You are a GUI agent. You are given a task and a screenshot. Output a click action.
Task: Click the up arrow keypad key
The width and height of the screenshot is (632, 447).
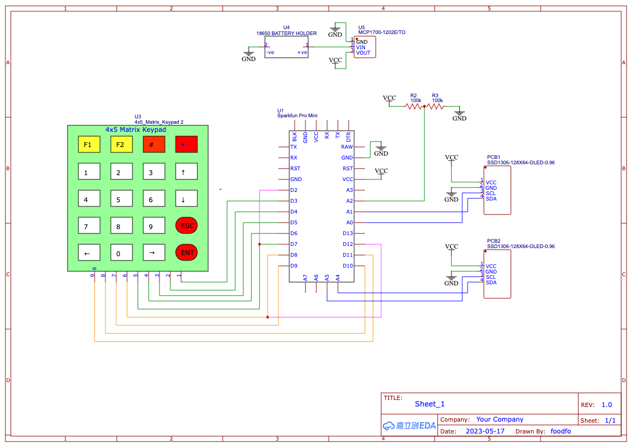(x=186, y=171)
